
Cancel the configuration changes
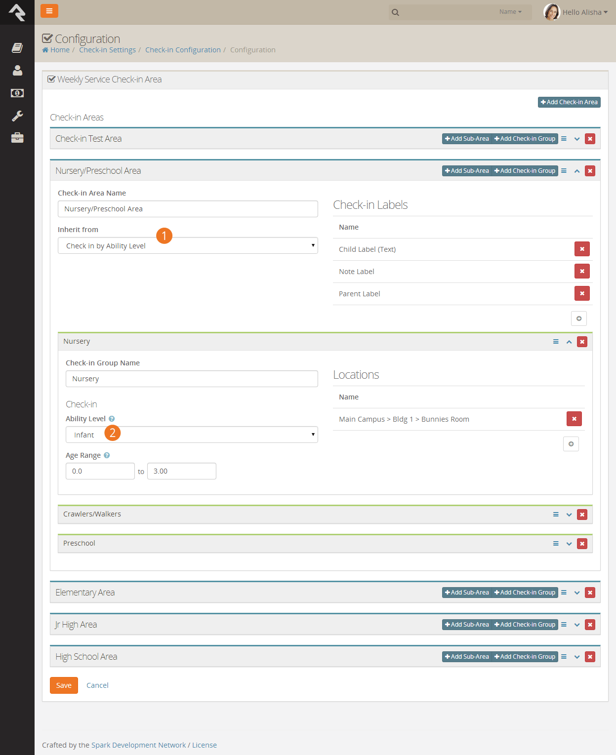[x=97, y=685]
